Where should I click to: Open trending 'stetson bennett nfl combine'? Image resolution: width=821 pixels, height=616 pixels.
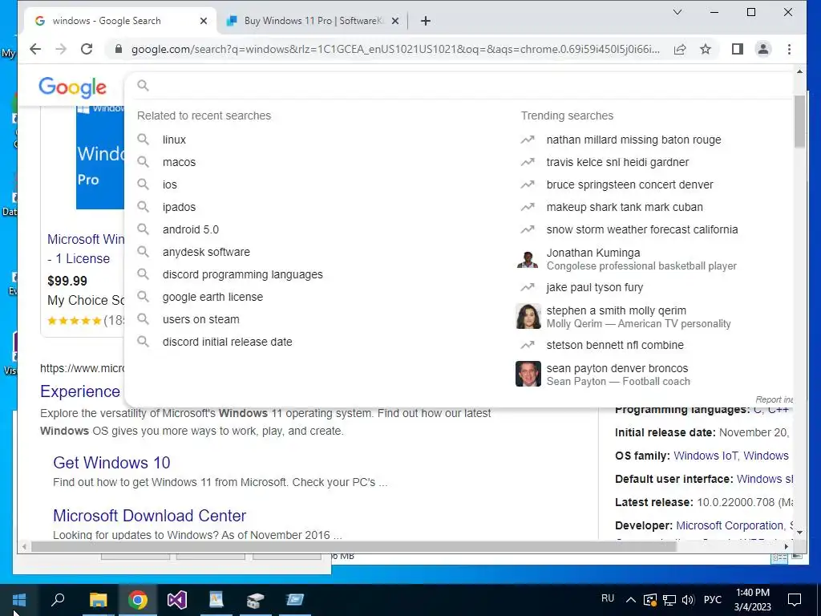(615, 345)
